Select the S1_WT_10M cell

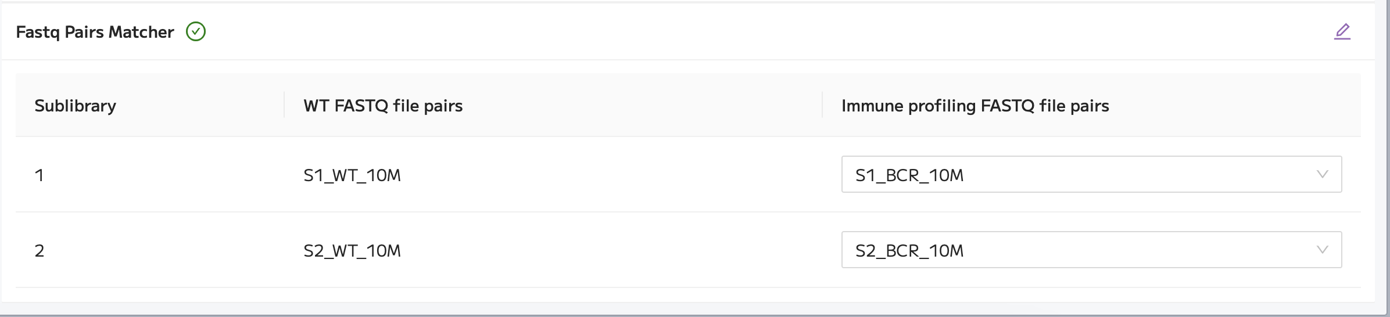352,175
